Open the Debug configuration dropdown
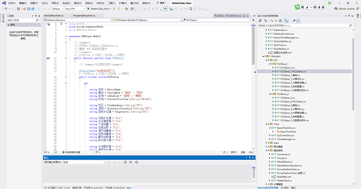 point(58,9)
